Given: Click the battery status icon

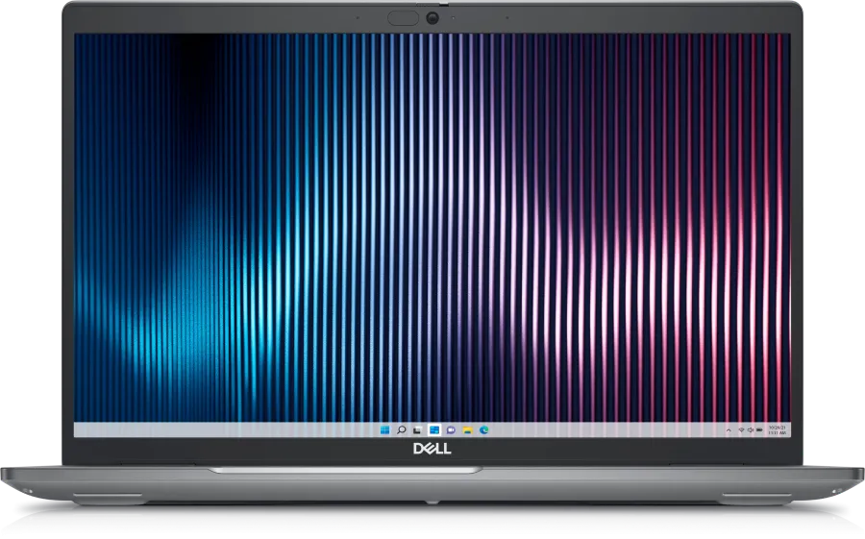Looking at the screenshot, I should click(758, 429).
